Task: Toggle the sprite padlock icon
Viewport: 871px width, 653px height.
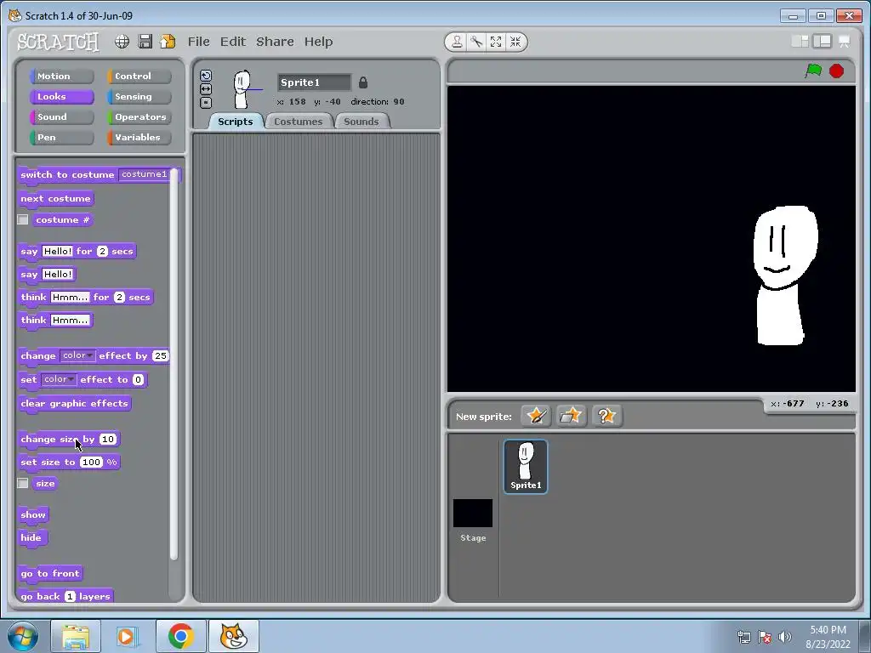Action: point(362,82)
